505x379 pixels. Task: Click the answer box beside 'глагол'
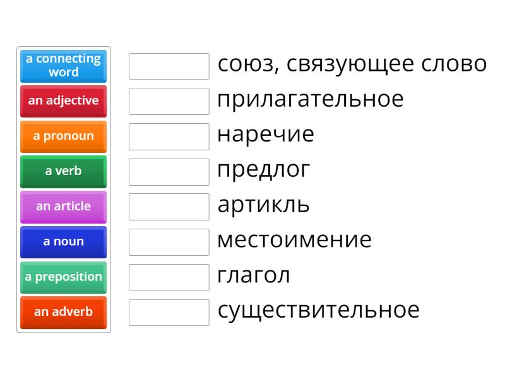[168, 276]
